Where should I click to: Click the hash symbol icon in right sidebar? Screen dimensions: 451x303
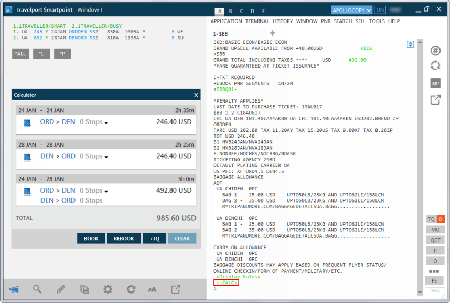(x=435, y=50)
